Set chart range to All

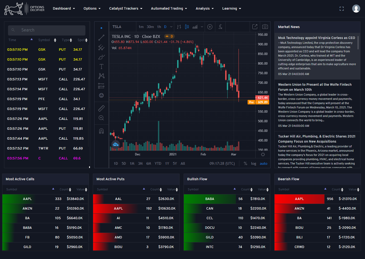pyautogui.click(x=183, y=163)
